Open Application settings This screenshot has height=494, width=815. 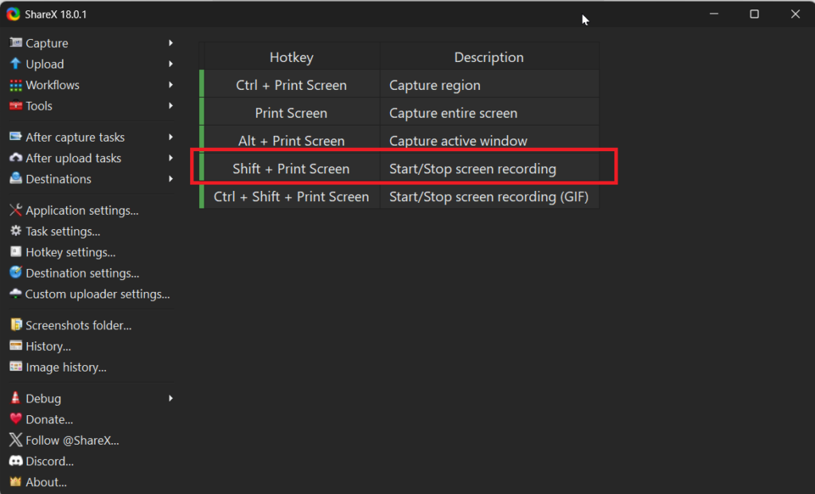point(81,211)
